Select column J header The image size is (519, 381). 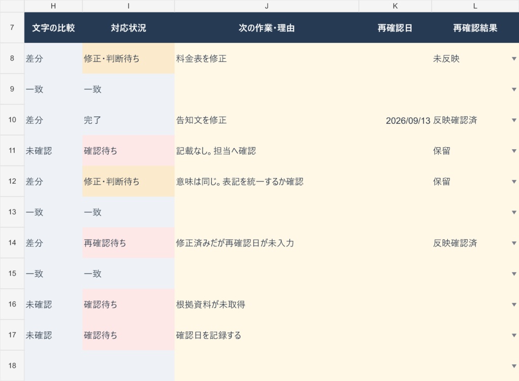coord(267,6)
